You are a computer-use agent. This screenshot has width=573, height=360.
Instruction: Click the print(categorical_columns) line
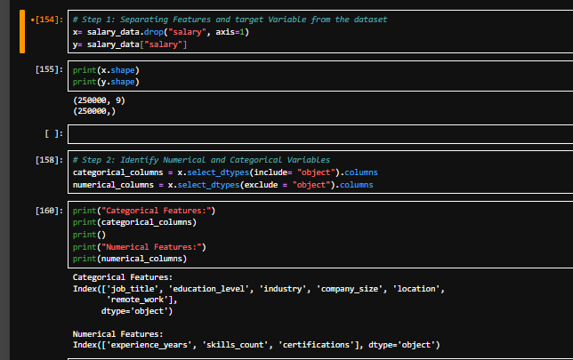pos(134,222)
